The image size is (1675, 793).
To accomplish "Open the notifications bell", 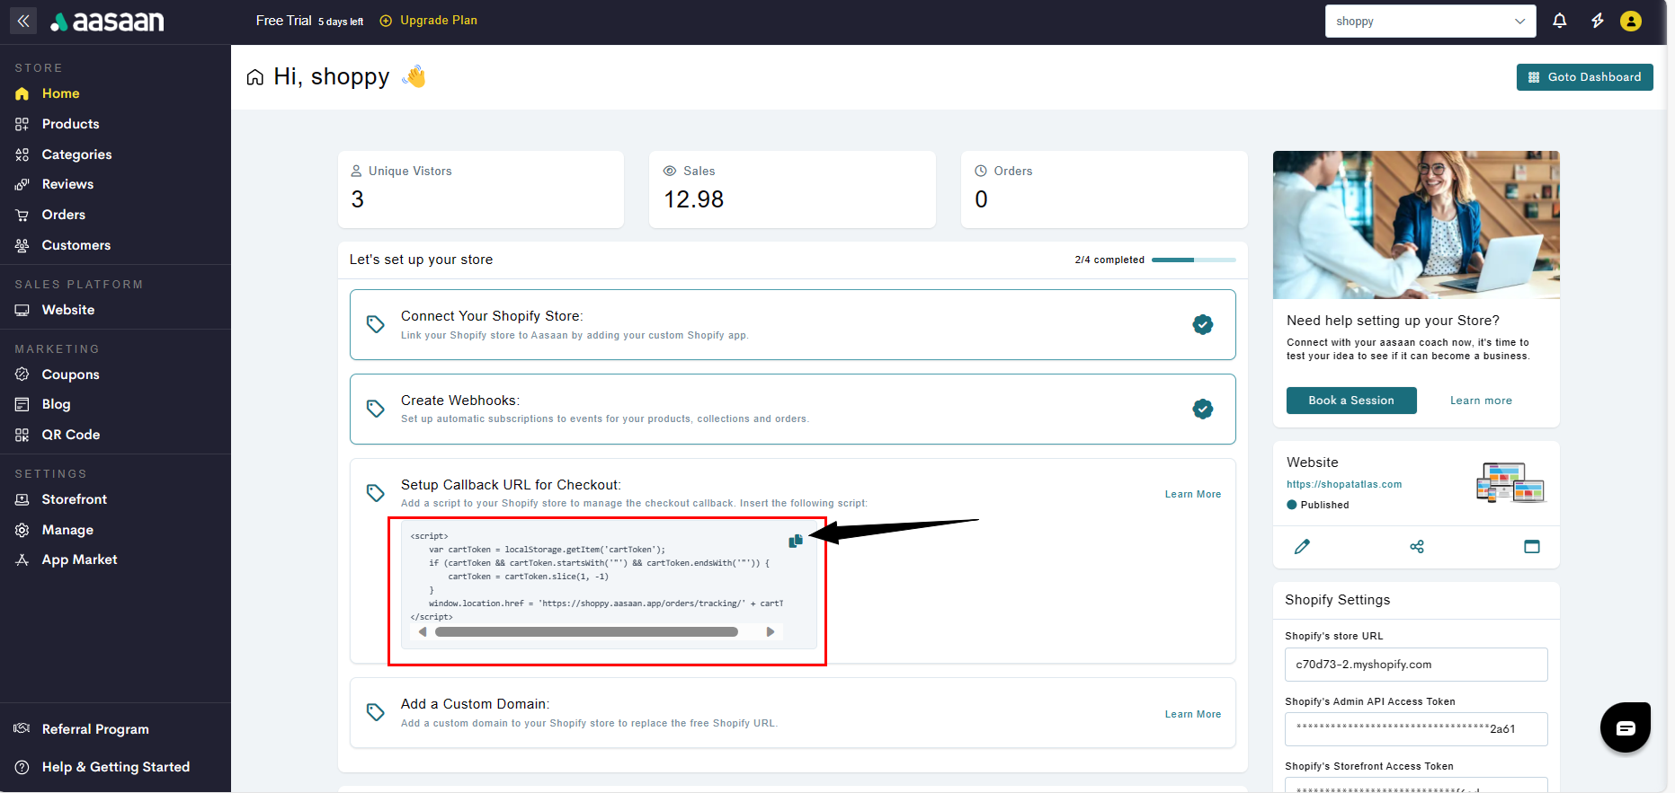I will click(1560, 21).
